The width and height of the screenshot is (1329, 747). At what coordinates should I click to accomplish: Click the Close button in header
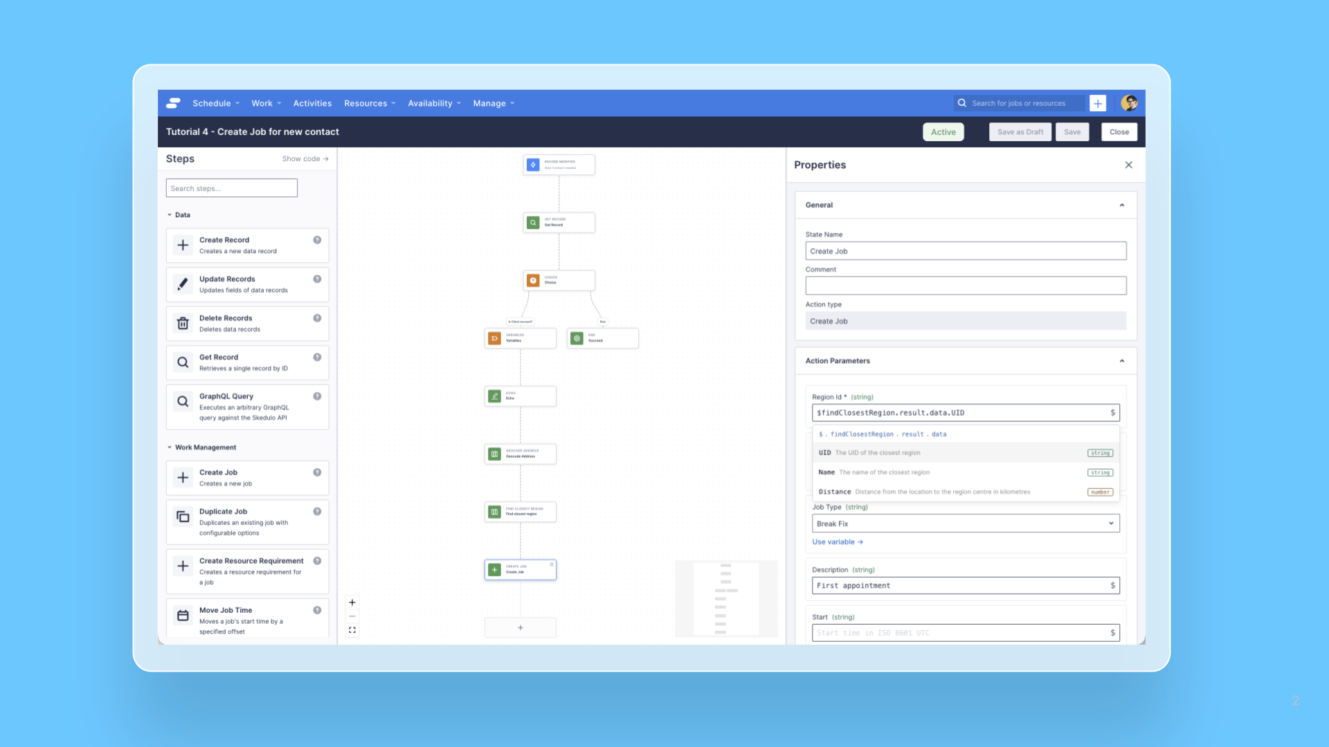click(x=1119, y=132)
